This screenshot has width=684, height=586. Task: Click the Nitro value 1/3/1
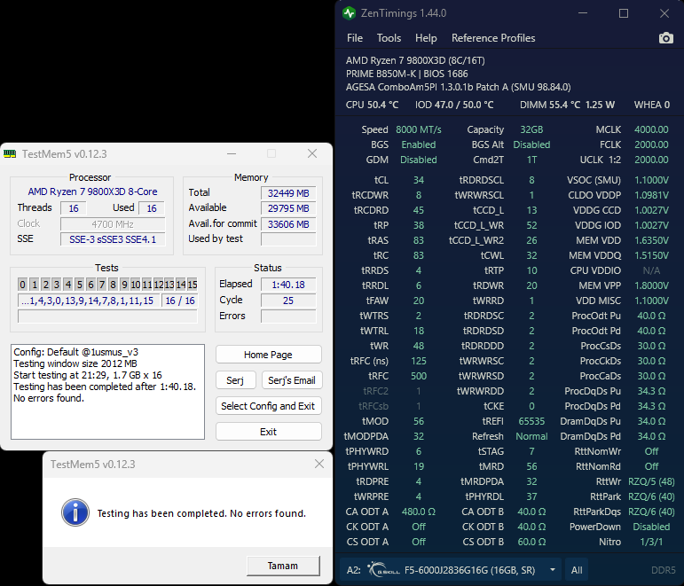pos(651,542)
